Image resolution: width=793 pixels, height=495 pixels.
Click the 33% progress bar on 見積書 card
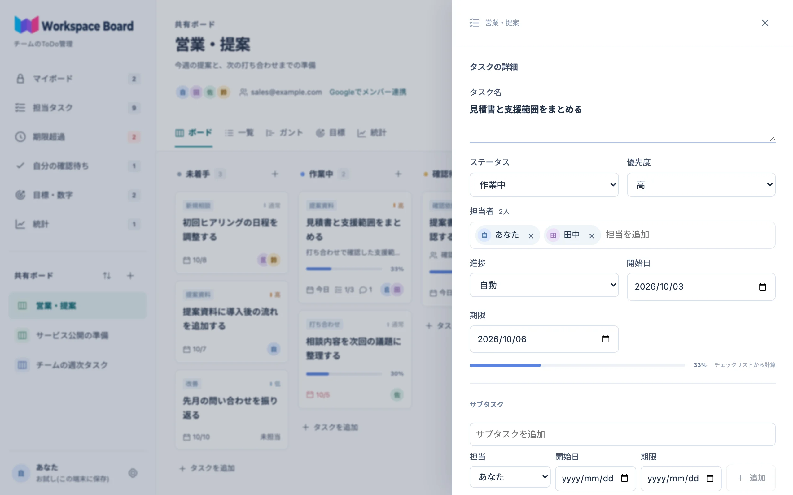pyautogui.click(x=344, y=269)
